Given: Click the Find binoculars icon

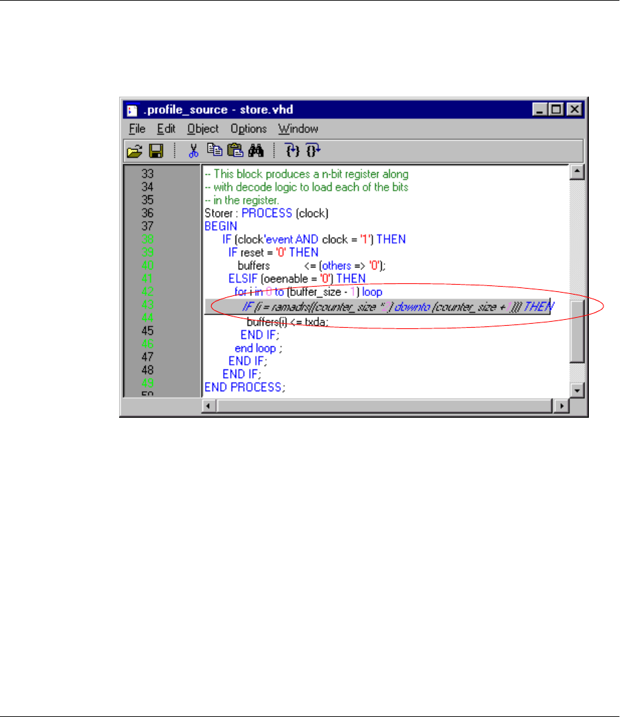Looking at the screenshot, I should click(x=256, y=150).
